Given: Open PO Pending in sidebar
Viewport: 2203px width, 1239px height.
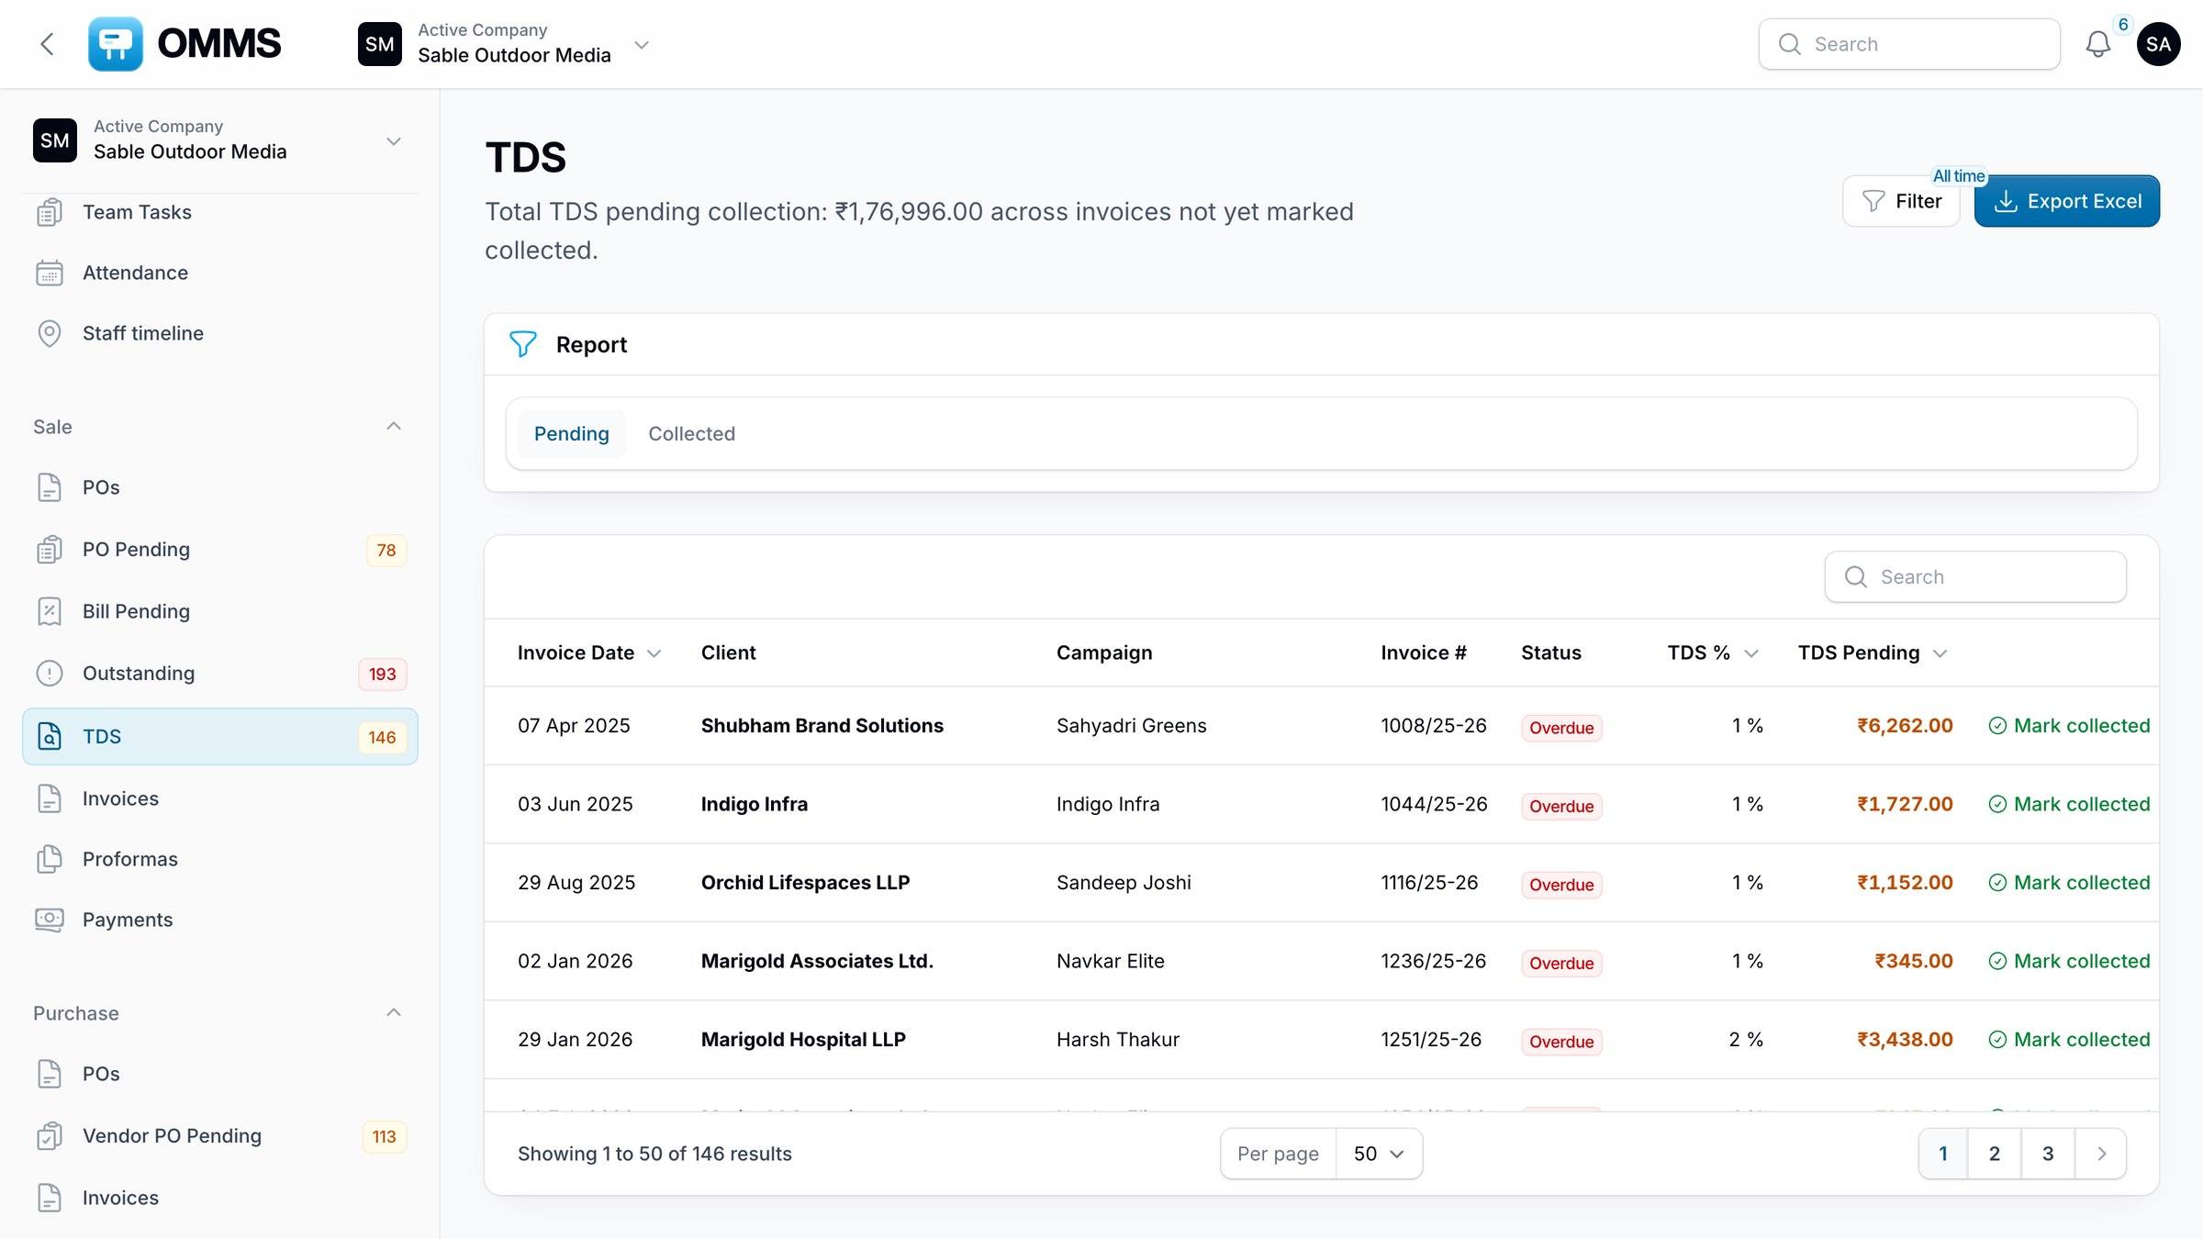Looking at the screenshot, I should [x=220, y=550].
